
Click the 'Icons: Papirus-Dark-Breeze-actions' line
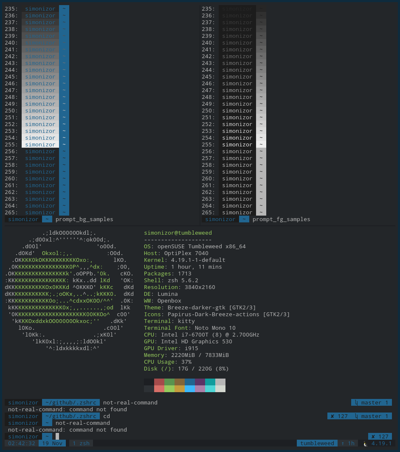(217, 314)
